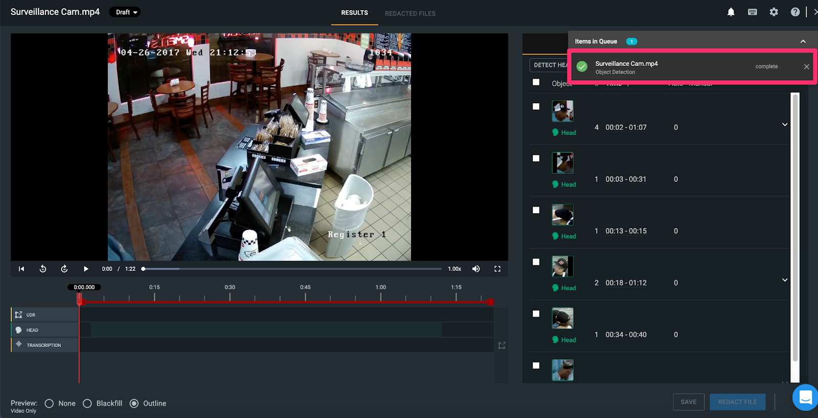Image resolution: width=818 pixels, height=418 pixels.
Task: Collapse the Items in Queue panel
Action: 803,41
